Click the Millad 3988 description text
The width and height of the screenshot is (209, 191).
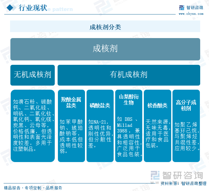point(129,137)
